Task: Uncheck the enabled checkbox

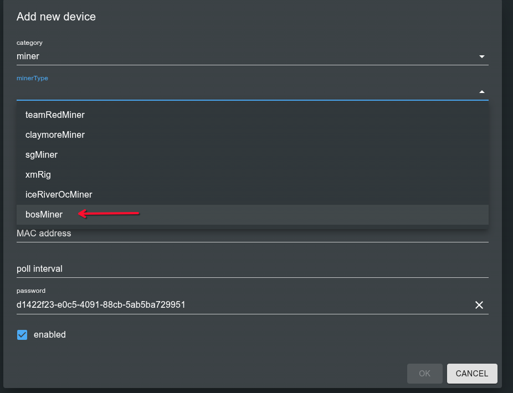Action: (x=22, y=335)
